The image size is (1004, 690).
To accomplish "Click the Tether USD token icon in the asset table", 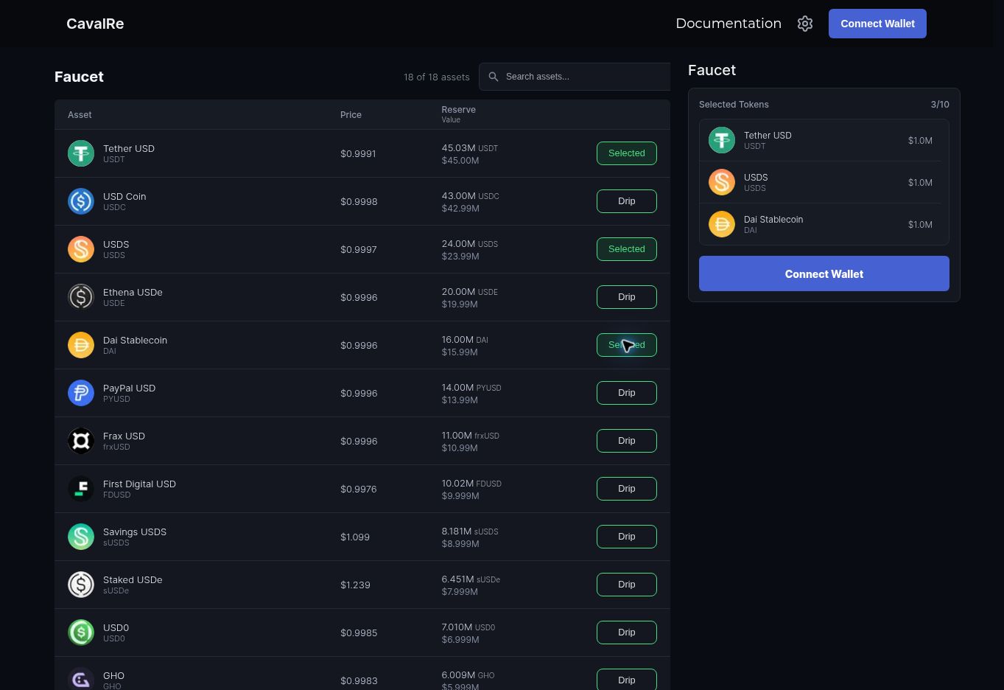I will click(81, 153).
